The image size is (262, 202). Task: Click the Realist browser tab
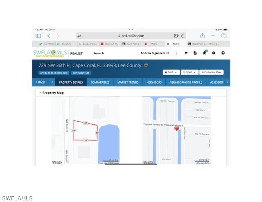(176, 44)
